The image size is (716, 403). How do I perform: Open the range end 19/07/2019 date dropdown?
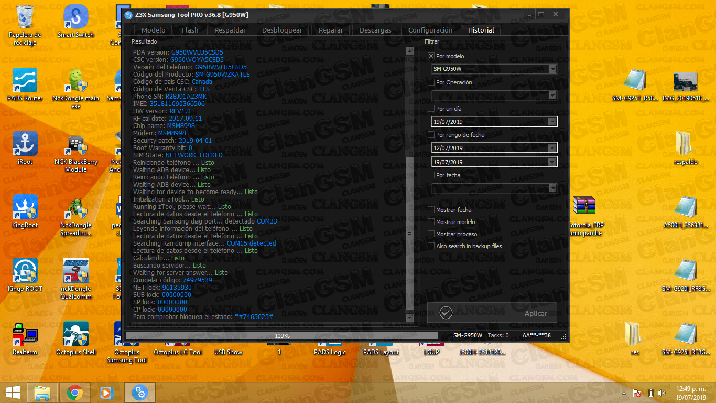[552, 162]
